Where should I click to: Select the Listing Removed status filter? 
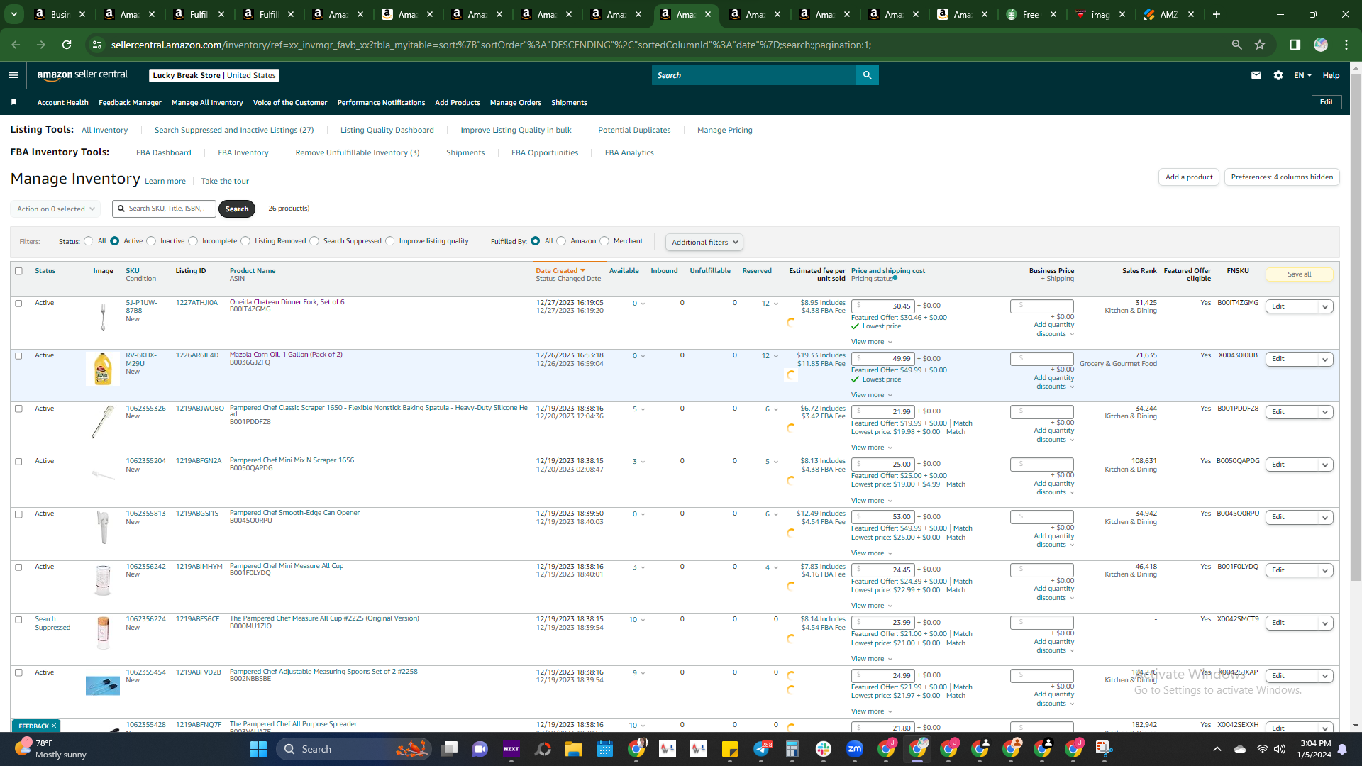[245, 241]
